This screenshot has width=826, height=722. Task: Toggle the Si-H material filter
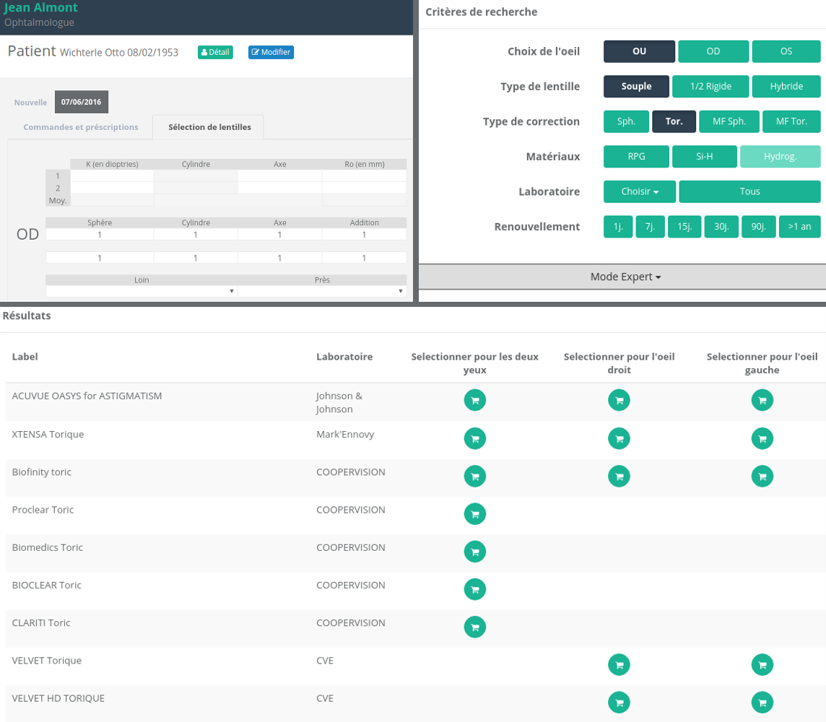coord(704,157)
